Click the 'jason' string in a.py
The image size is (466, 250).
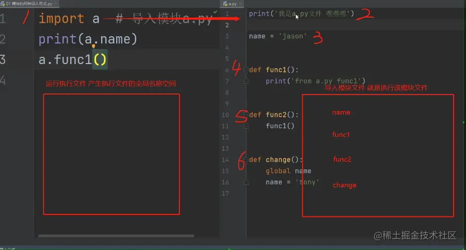tap(292, 36)
